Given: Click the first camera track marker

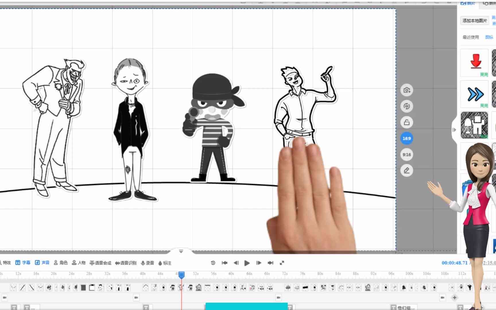Looking at the screenshot, I should click(x=4, y=298).
